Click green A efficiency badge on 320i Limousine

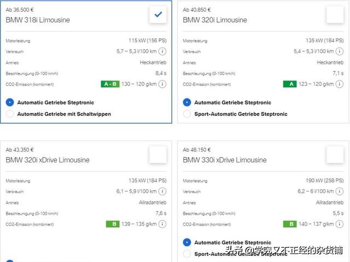click(x=290, y=84)
